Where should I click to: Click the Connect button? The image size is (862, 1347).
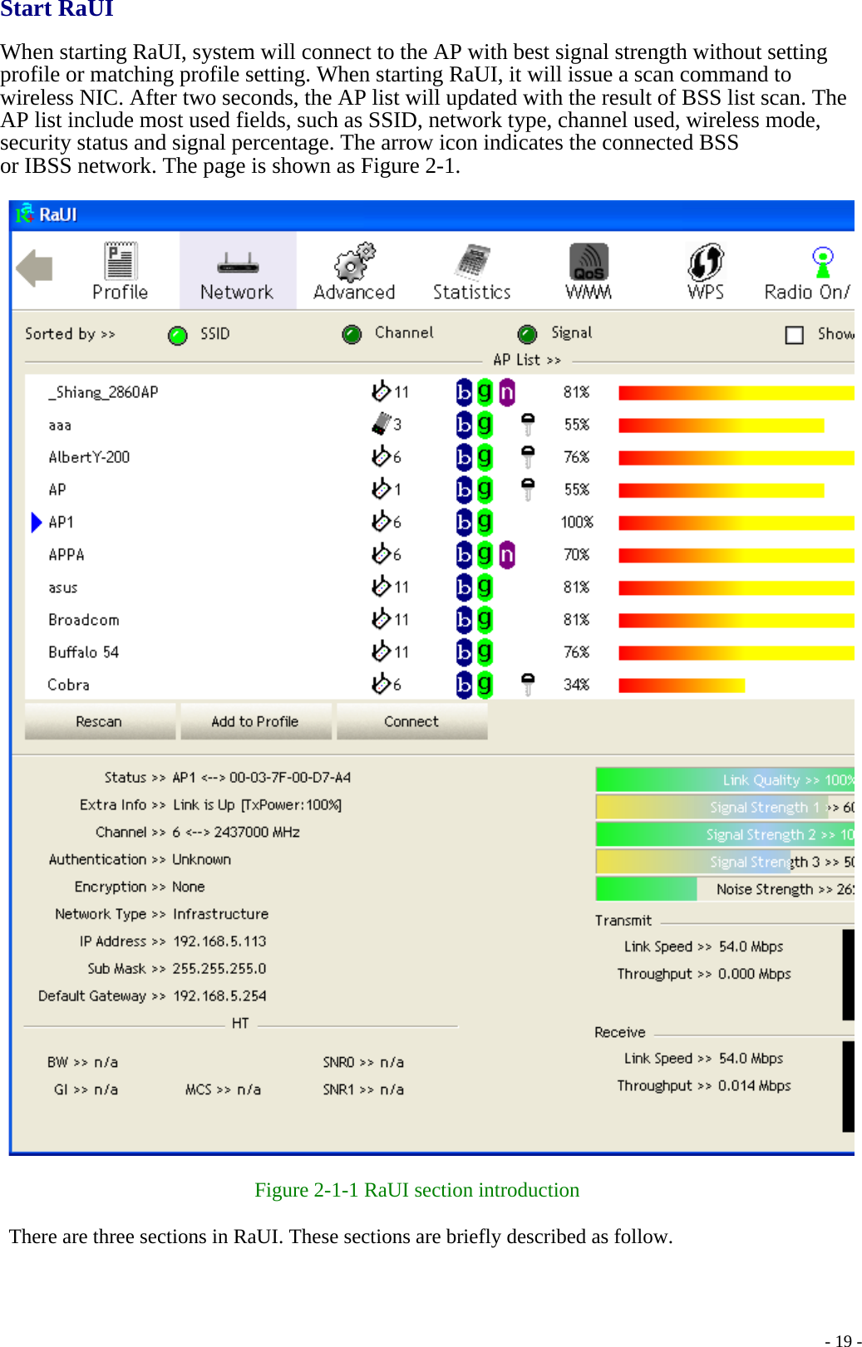[411, 721]
